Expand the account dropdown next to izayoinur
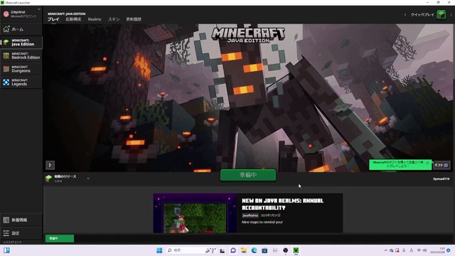This screenshot has width=455, height=256. [x=39, y=9]
